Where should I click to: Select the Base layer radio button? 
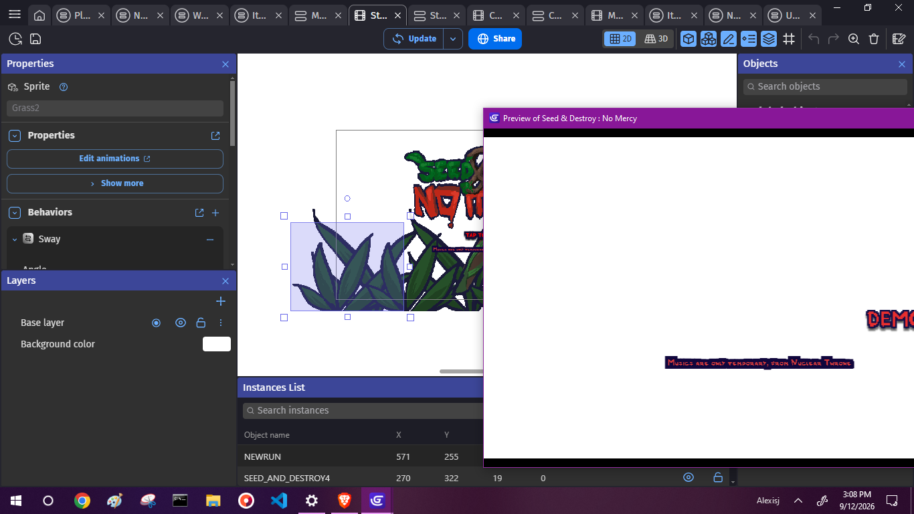[156, 323]
